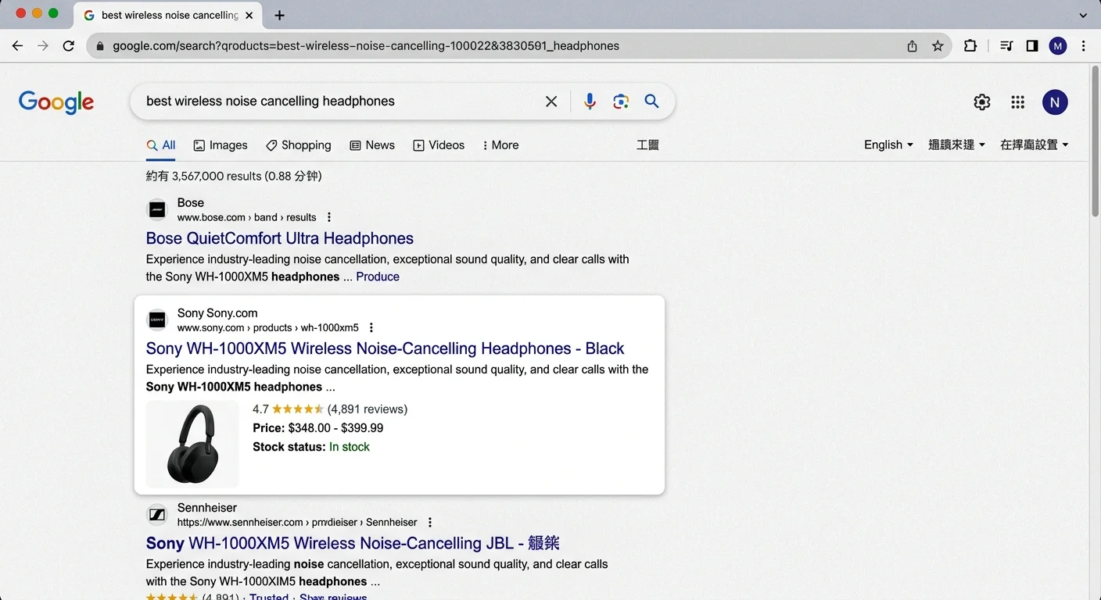Switch to the Images search tab
The height and width of the screenshot is (600, 1101).
221,145
